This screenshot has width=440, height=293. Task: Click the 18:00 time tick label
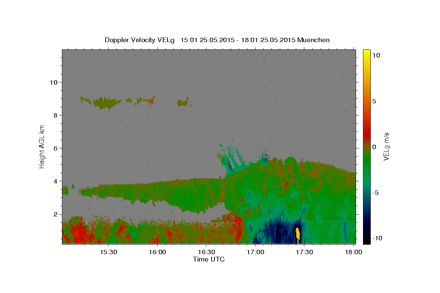pos(353,252)
